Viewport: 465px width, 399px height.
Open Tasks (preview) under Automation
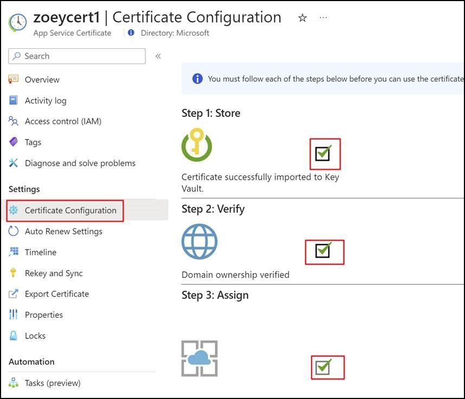pyautogui.click(x=53, y=383)
